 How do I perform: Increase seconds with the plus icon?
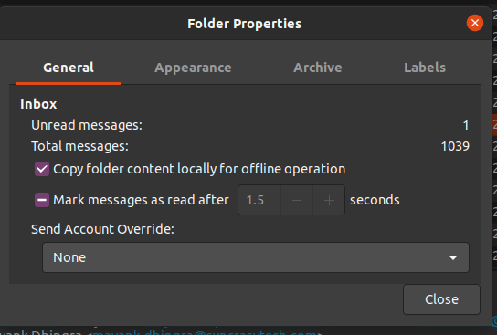click(x=329, y=200)
